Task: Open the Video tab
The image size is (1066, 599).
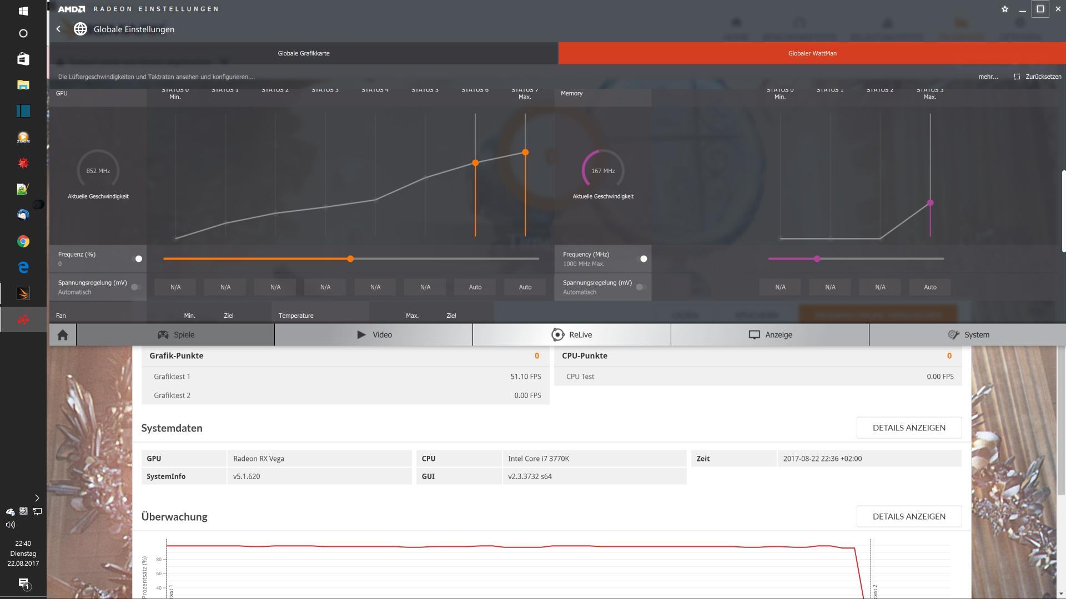Action: point(374,334)
